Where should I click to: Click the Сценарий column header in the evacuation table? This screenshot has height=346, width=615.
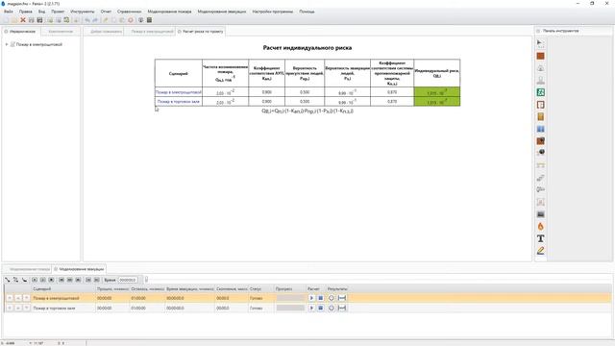tap(63, 288)
